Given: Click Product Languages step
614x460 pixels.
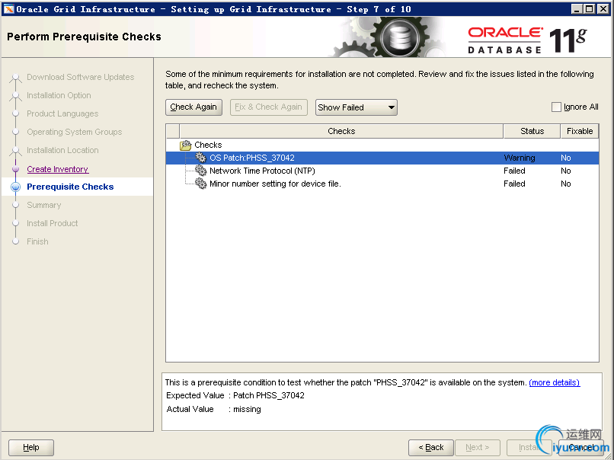Looking at the screenshot, I should point(62,113).
